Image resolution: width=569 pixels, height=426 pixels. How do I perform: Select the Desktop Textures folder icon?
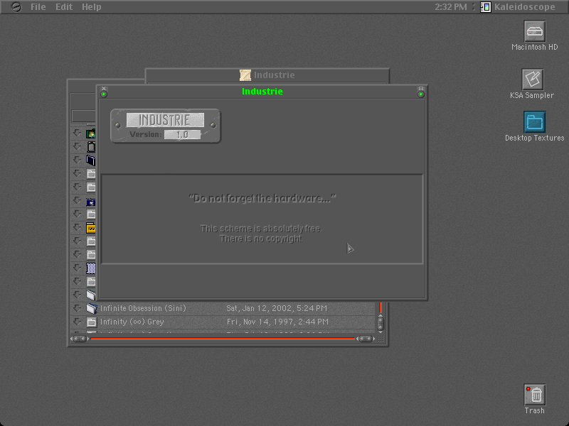535,121
